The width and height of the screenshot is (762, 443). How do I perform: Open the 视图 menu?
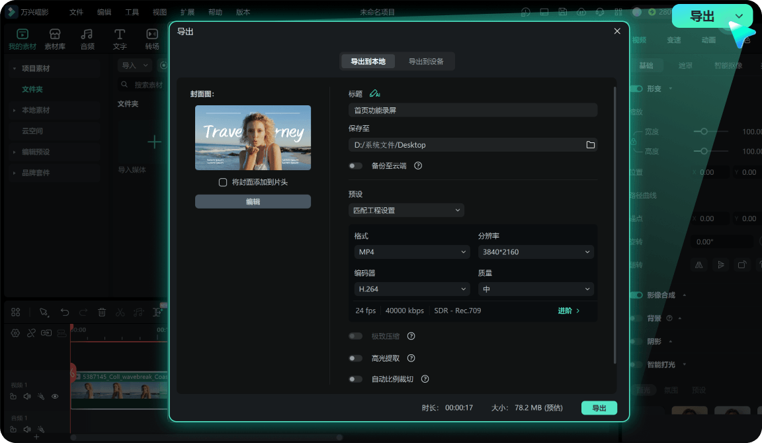click(x=159, y=12)
